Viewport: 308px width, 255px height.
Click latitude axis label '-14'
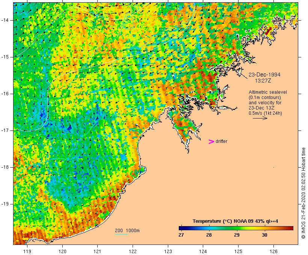(5, 20)
